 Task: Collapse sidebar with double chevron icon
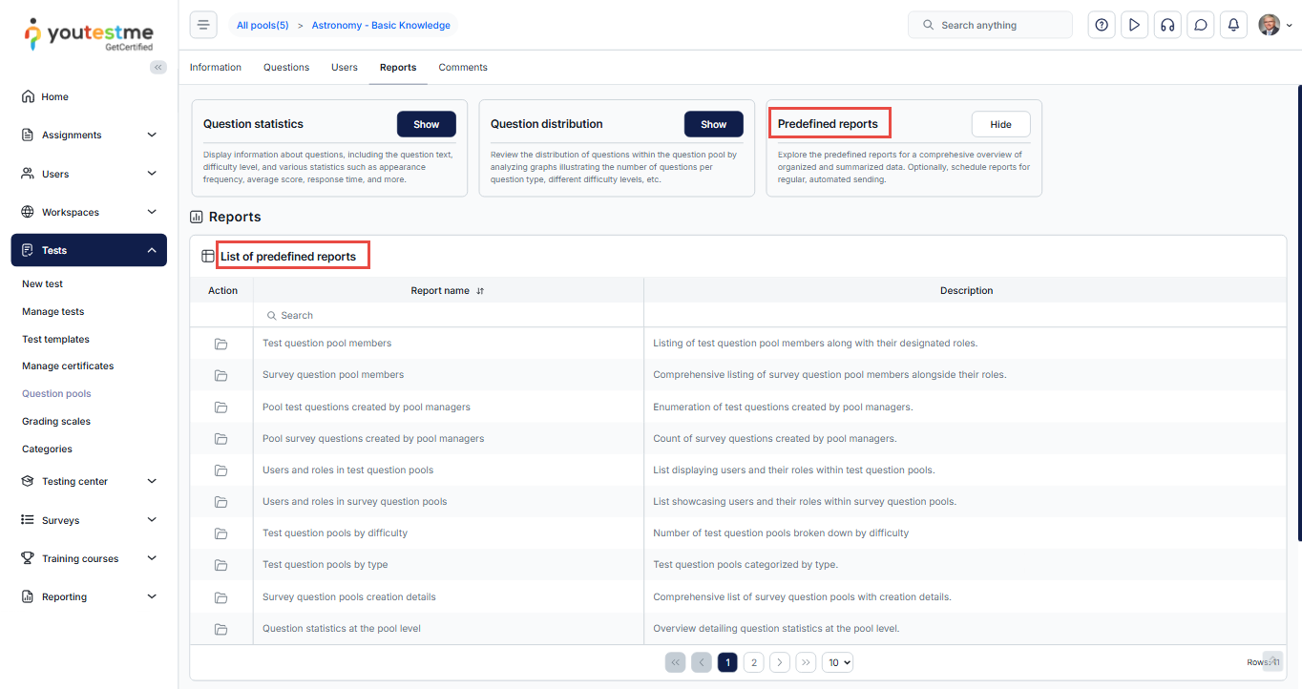pos(158,67)
